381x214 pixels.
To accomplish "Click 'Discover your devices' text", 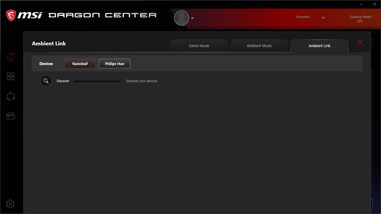I will (x=141, y=81).
